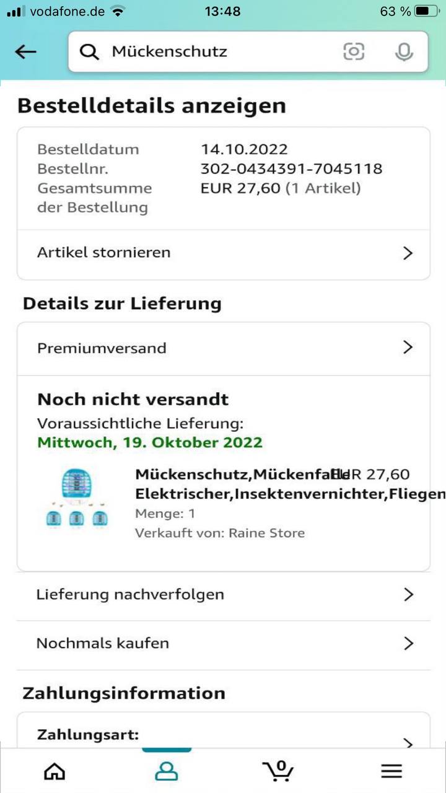446x793 pixels.
Task: Tap the microphone voice search icon
Action: pyautogui.click(x=404, y=52)
